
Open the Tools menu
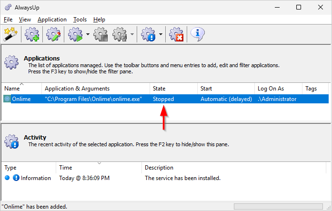[x=80, y=20]
